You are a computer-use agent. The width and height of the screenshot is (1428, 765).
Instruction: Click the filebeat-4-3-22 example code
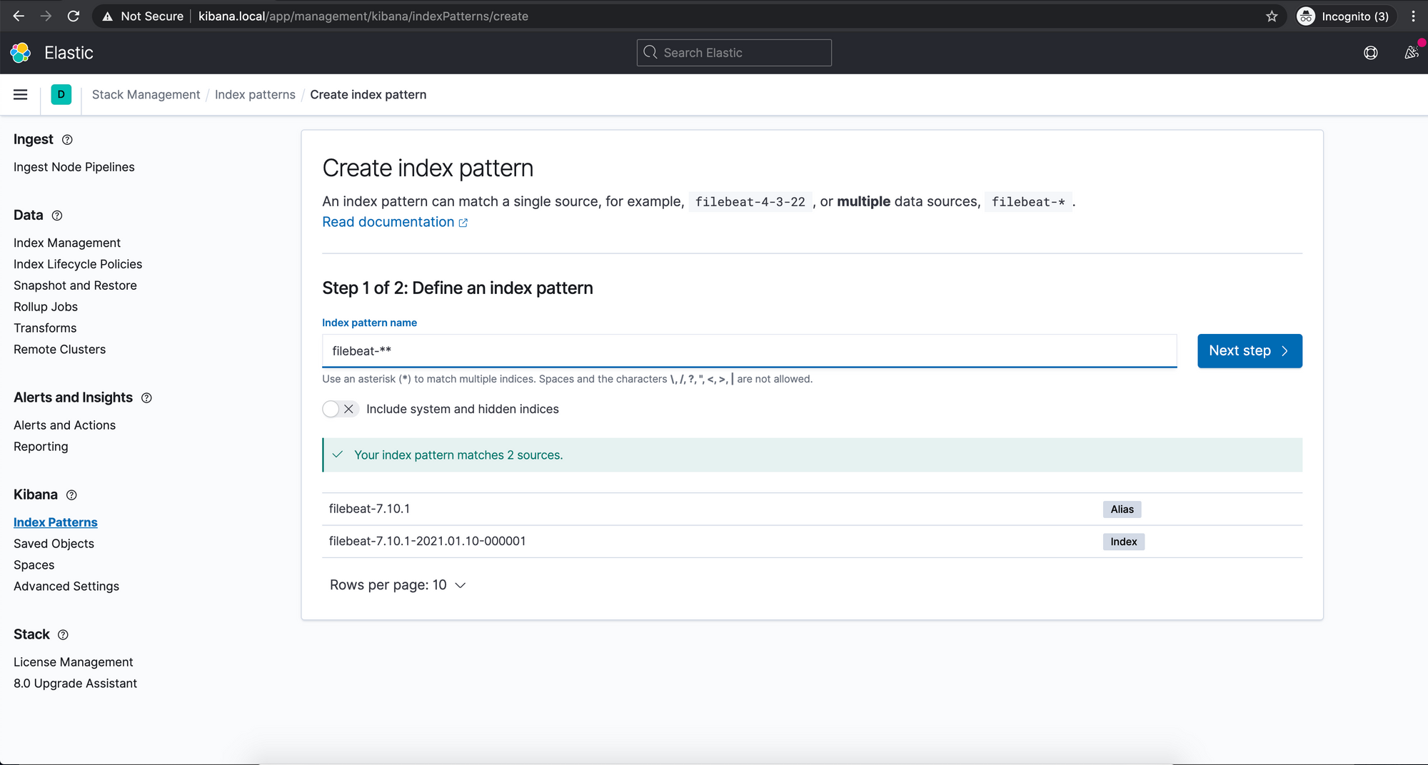point(750,202)
